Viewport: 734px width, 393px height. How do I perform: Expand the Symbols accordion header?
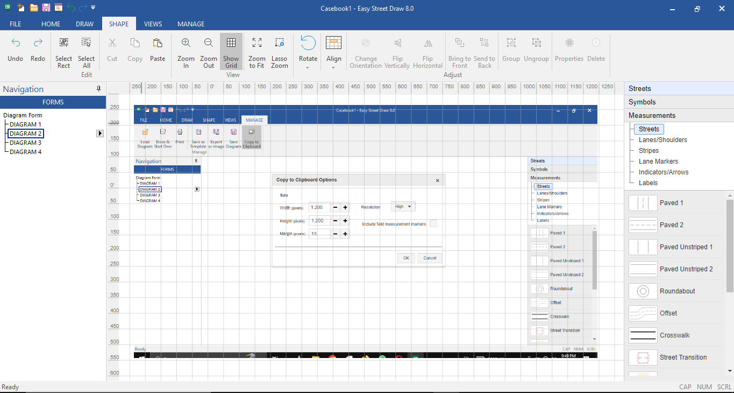(679, 102)
